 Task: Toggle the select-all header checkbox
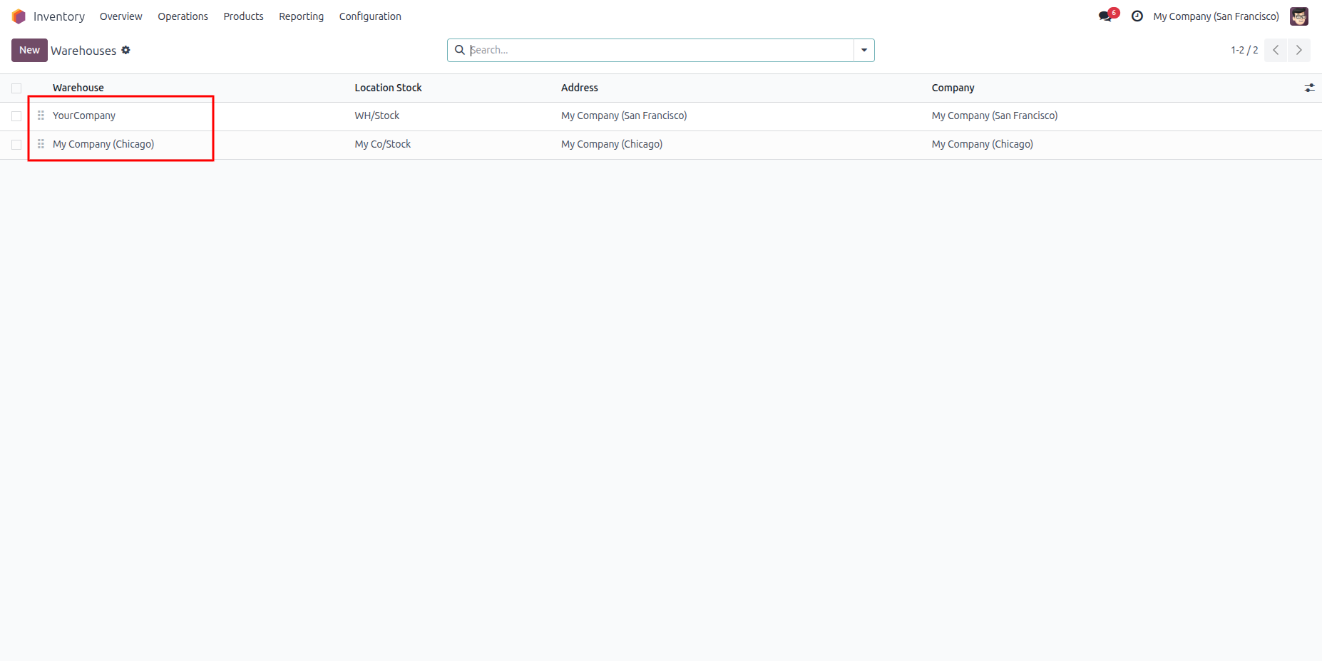click(16, 88)
